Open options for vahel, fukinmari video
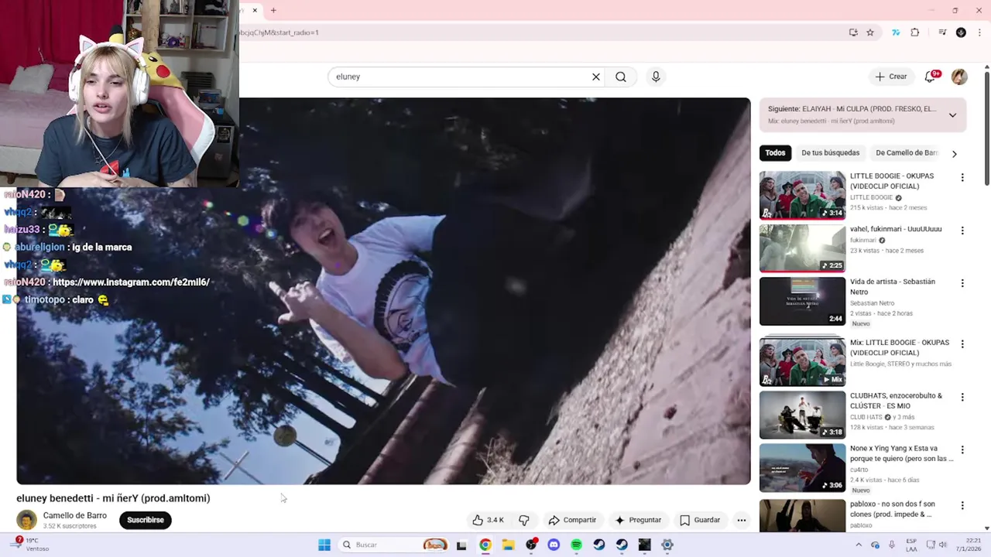This screenshot has height=557, width=991. (x=962, y=231)
